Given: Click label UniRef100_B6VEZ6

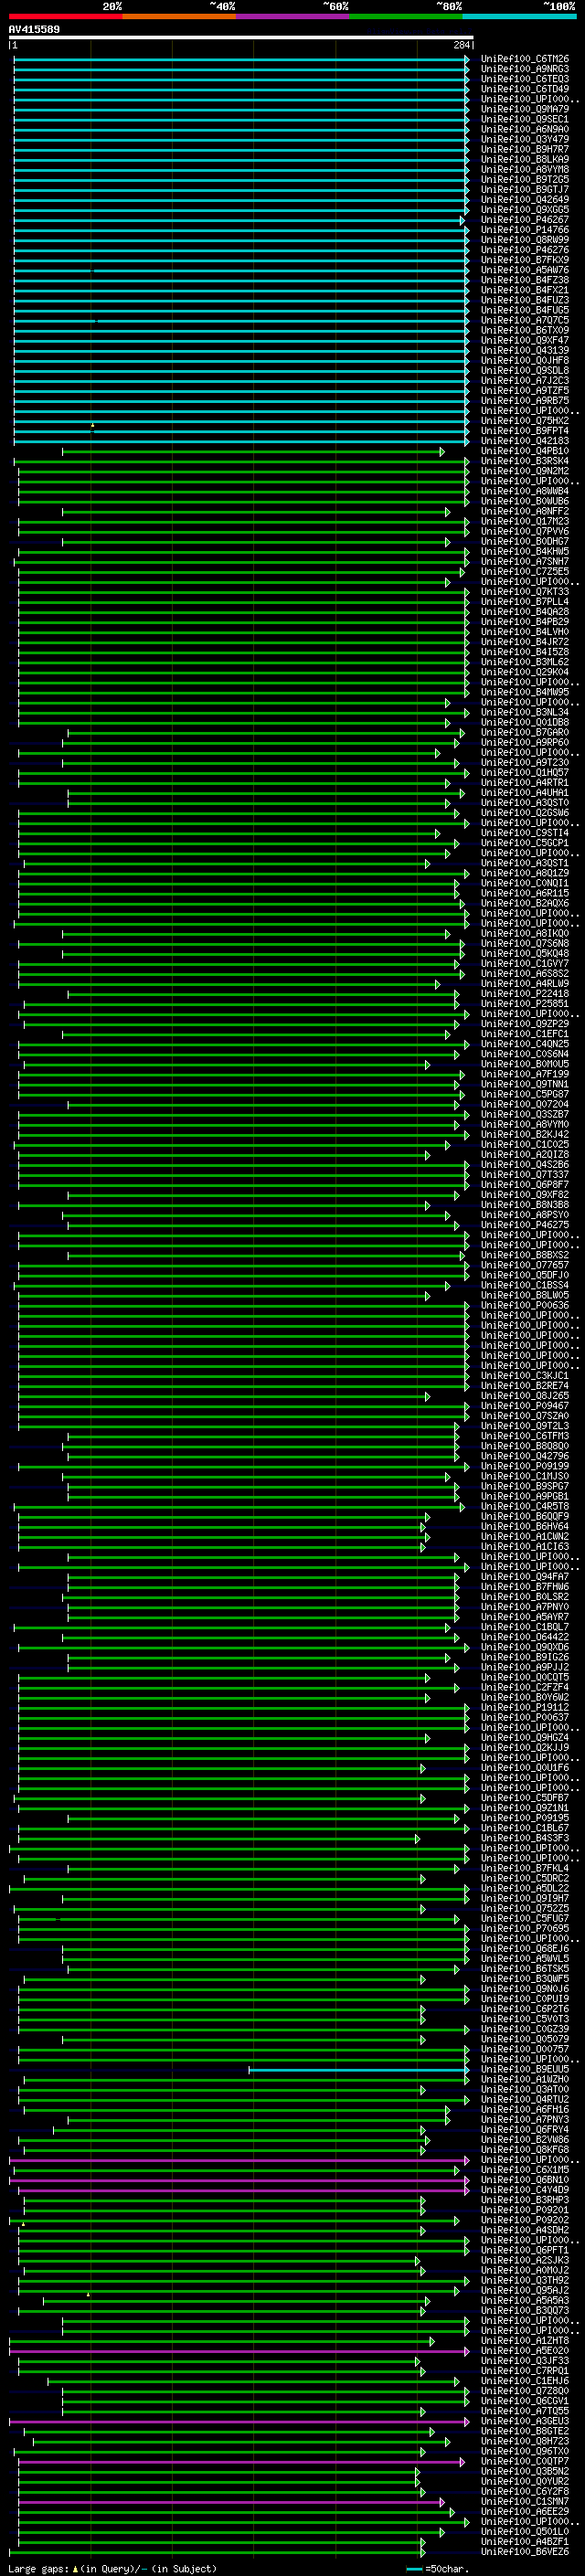Looking at the screenshot, I should tap(525, 2551).
